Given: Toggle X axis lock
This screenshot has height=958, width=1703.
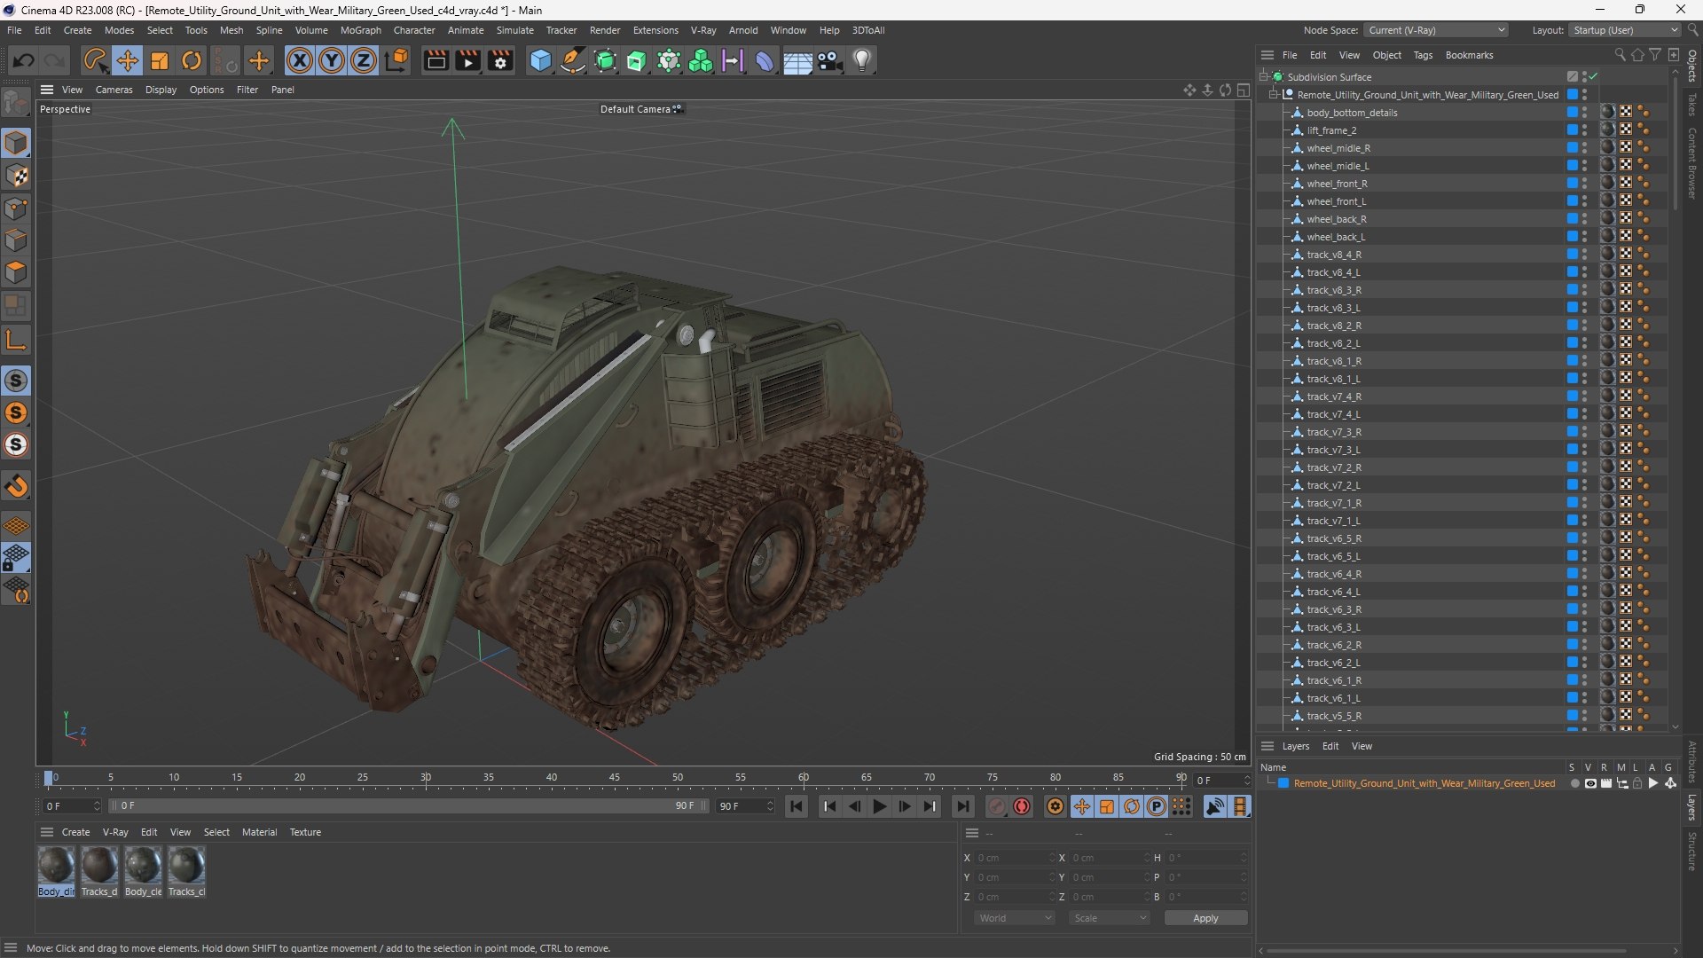Looking at the screenshot, I should 300,60.
